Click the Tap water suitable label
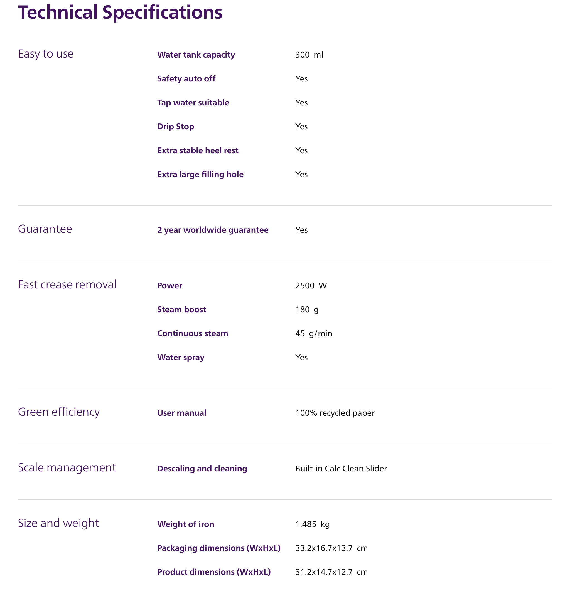570x589 pixels. pos(193,103)
